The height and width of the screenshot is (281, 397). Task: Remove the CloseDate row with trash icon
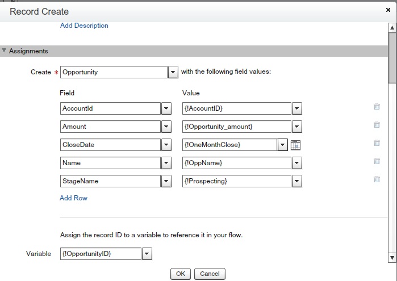[x=377, y=143]
